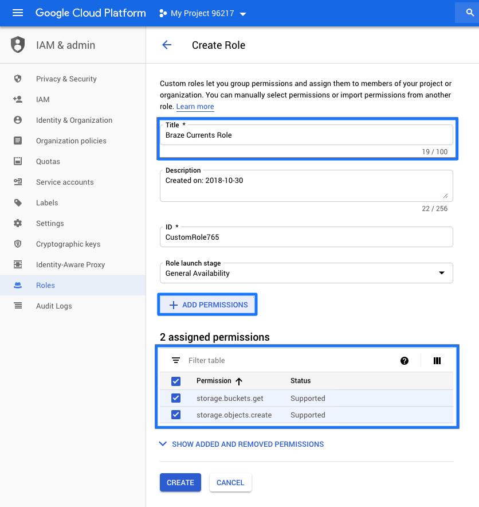Open Service accounts in the sidebar
The height and width of the screenshot is (507, 479).
(64, 182)
